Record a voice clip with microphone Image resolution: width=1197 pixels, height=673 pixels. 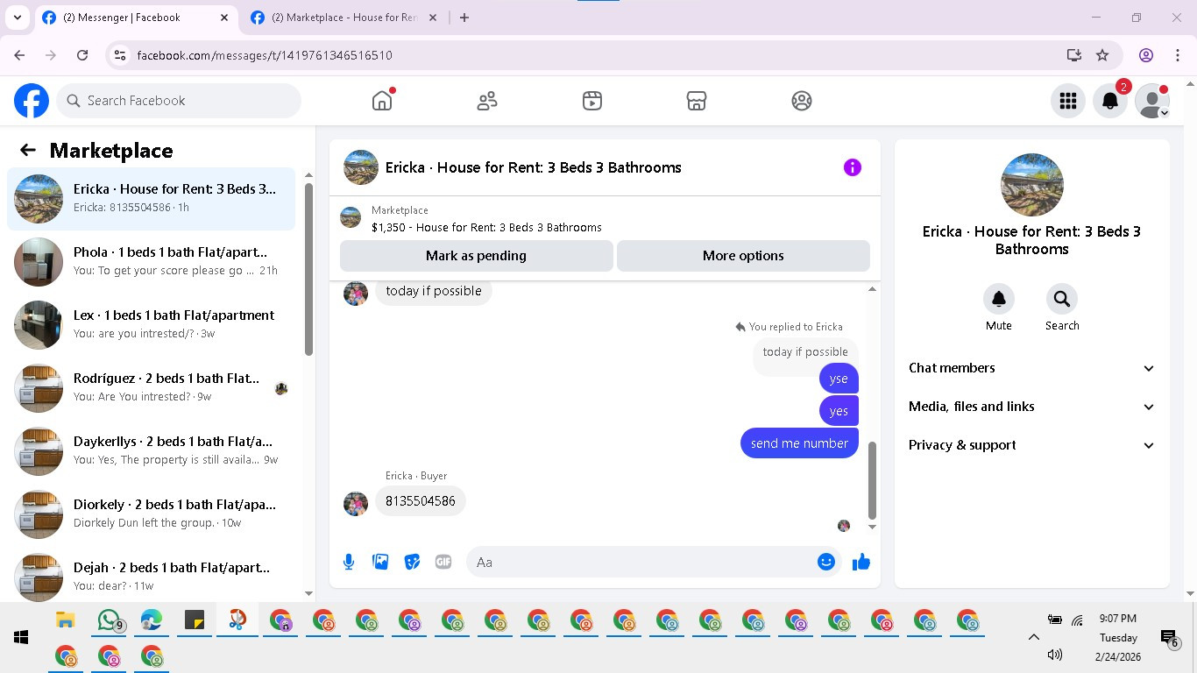click(349, 562)
